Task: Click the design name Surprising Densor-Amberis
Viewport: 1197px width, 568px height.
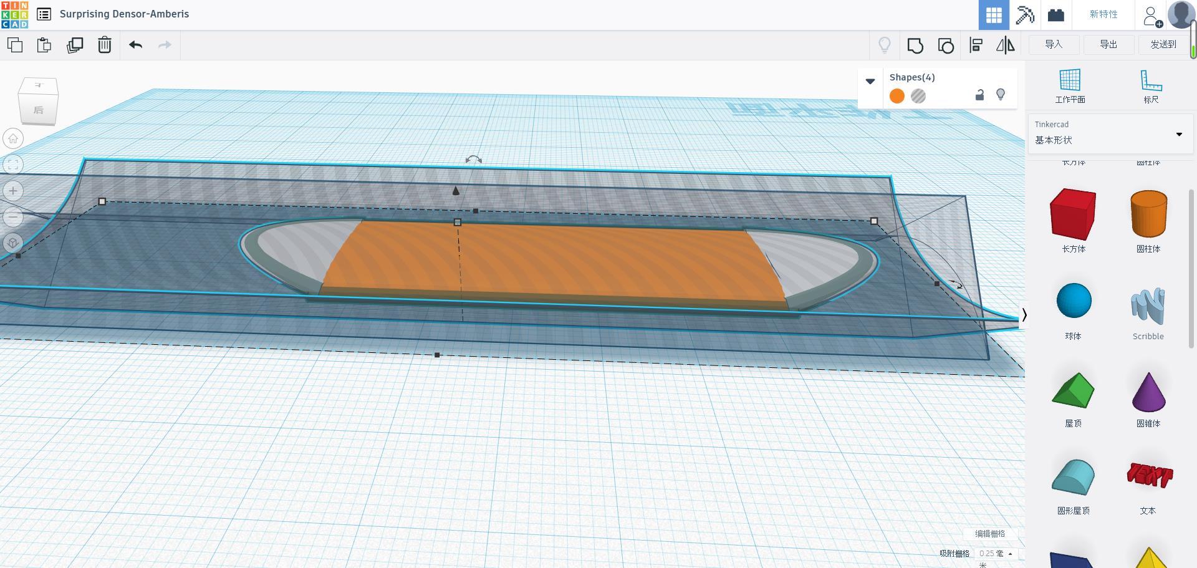Action: coord(124,14)
